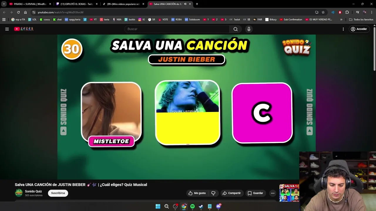Open a new browser tab

coord(197,4)
